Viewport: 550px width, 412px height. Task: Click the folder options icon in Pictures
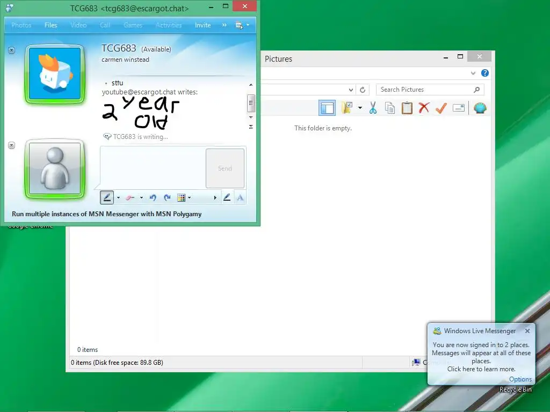pos(347,108)
